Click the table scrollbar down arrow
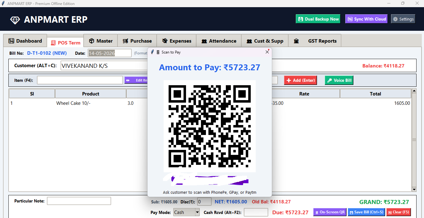 pos(414,189)
